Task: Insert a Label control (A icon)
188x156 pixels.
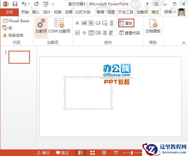Action: click(77, 23)
